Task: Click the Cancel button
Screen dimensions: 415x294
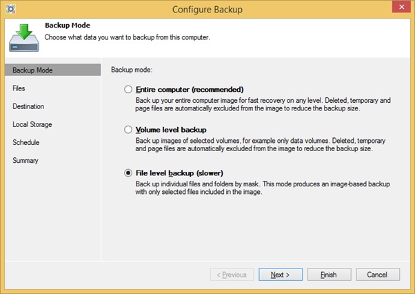Action: [x=378, y=275]
